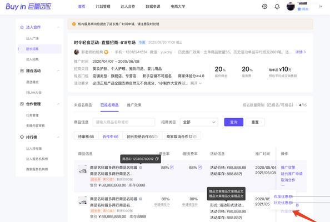This screenshot has width=330, height=222.
Task: Click the 重置 reset button
Action: [x=255, y=122]
